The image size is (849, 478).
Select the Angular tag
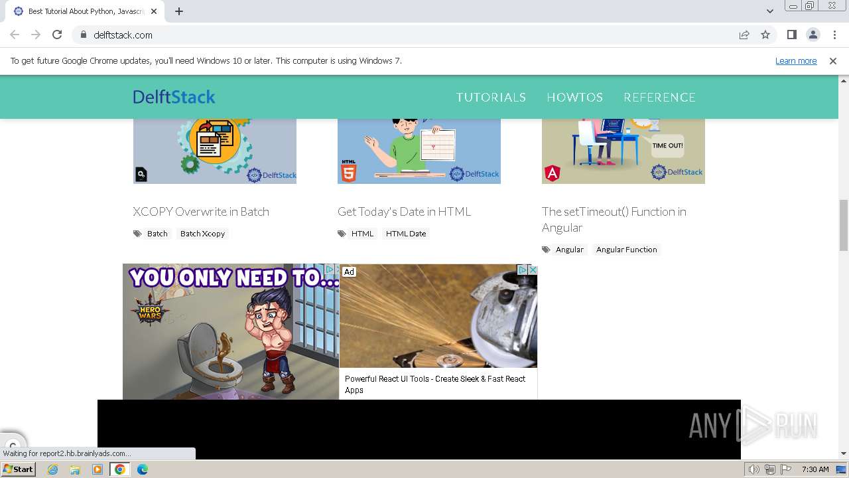click(570, 250)
